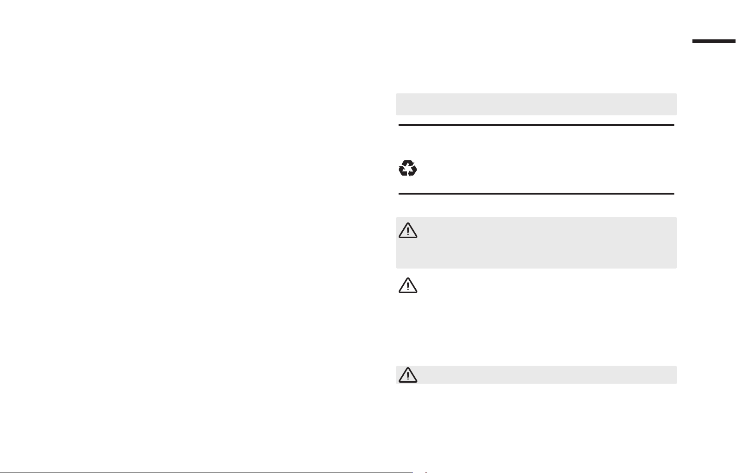Screen dimensions: 736x473
Task: Select the empty gray box above the first rule
Action: [536, 104]
